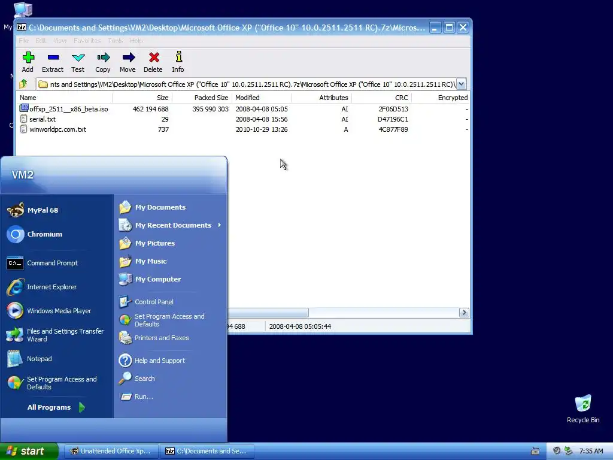Open the Favorites menu
The image size is (613, 460).
(x=87, y=41)
